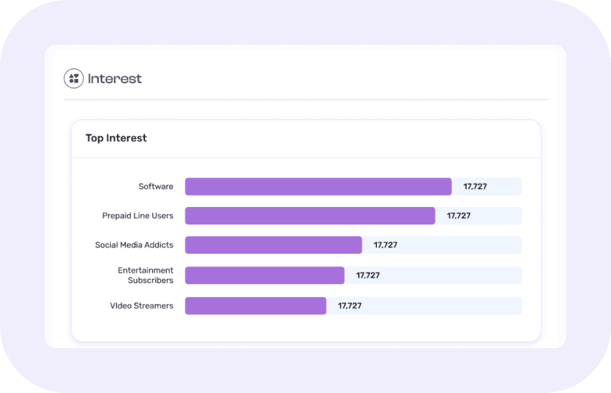611x393 pixels.
Task: Select the Social Media Addicts label
Action: point(134,245)
